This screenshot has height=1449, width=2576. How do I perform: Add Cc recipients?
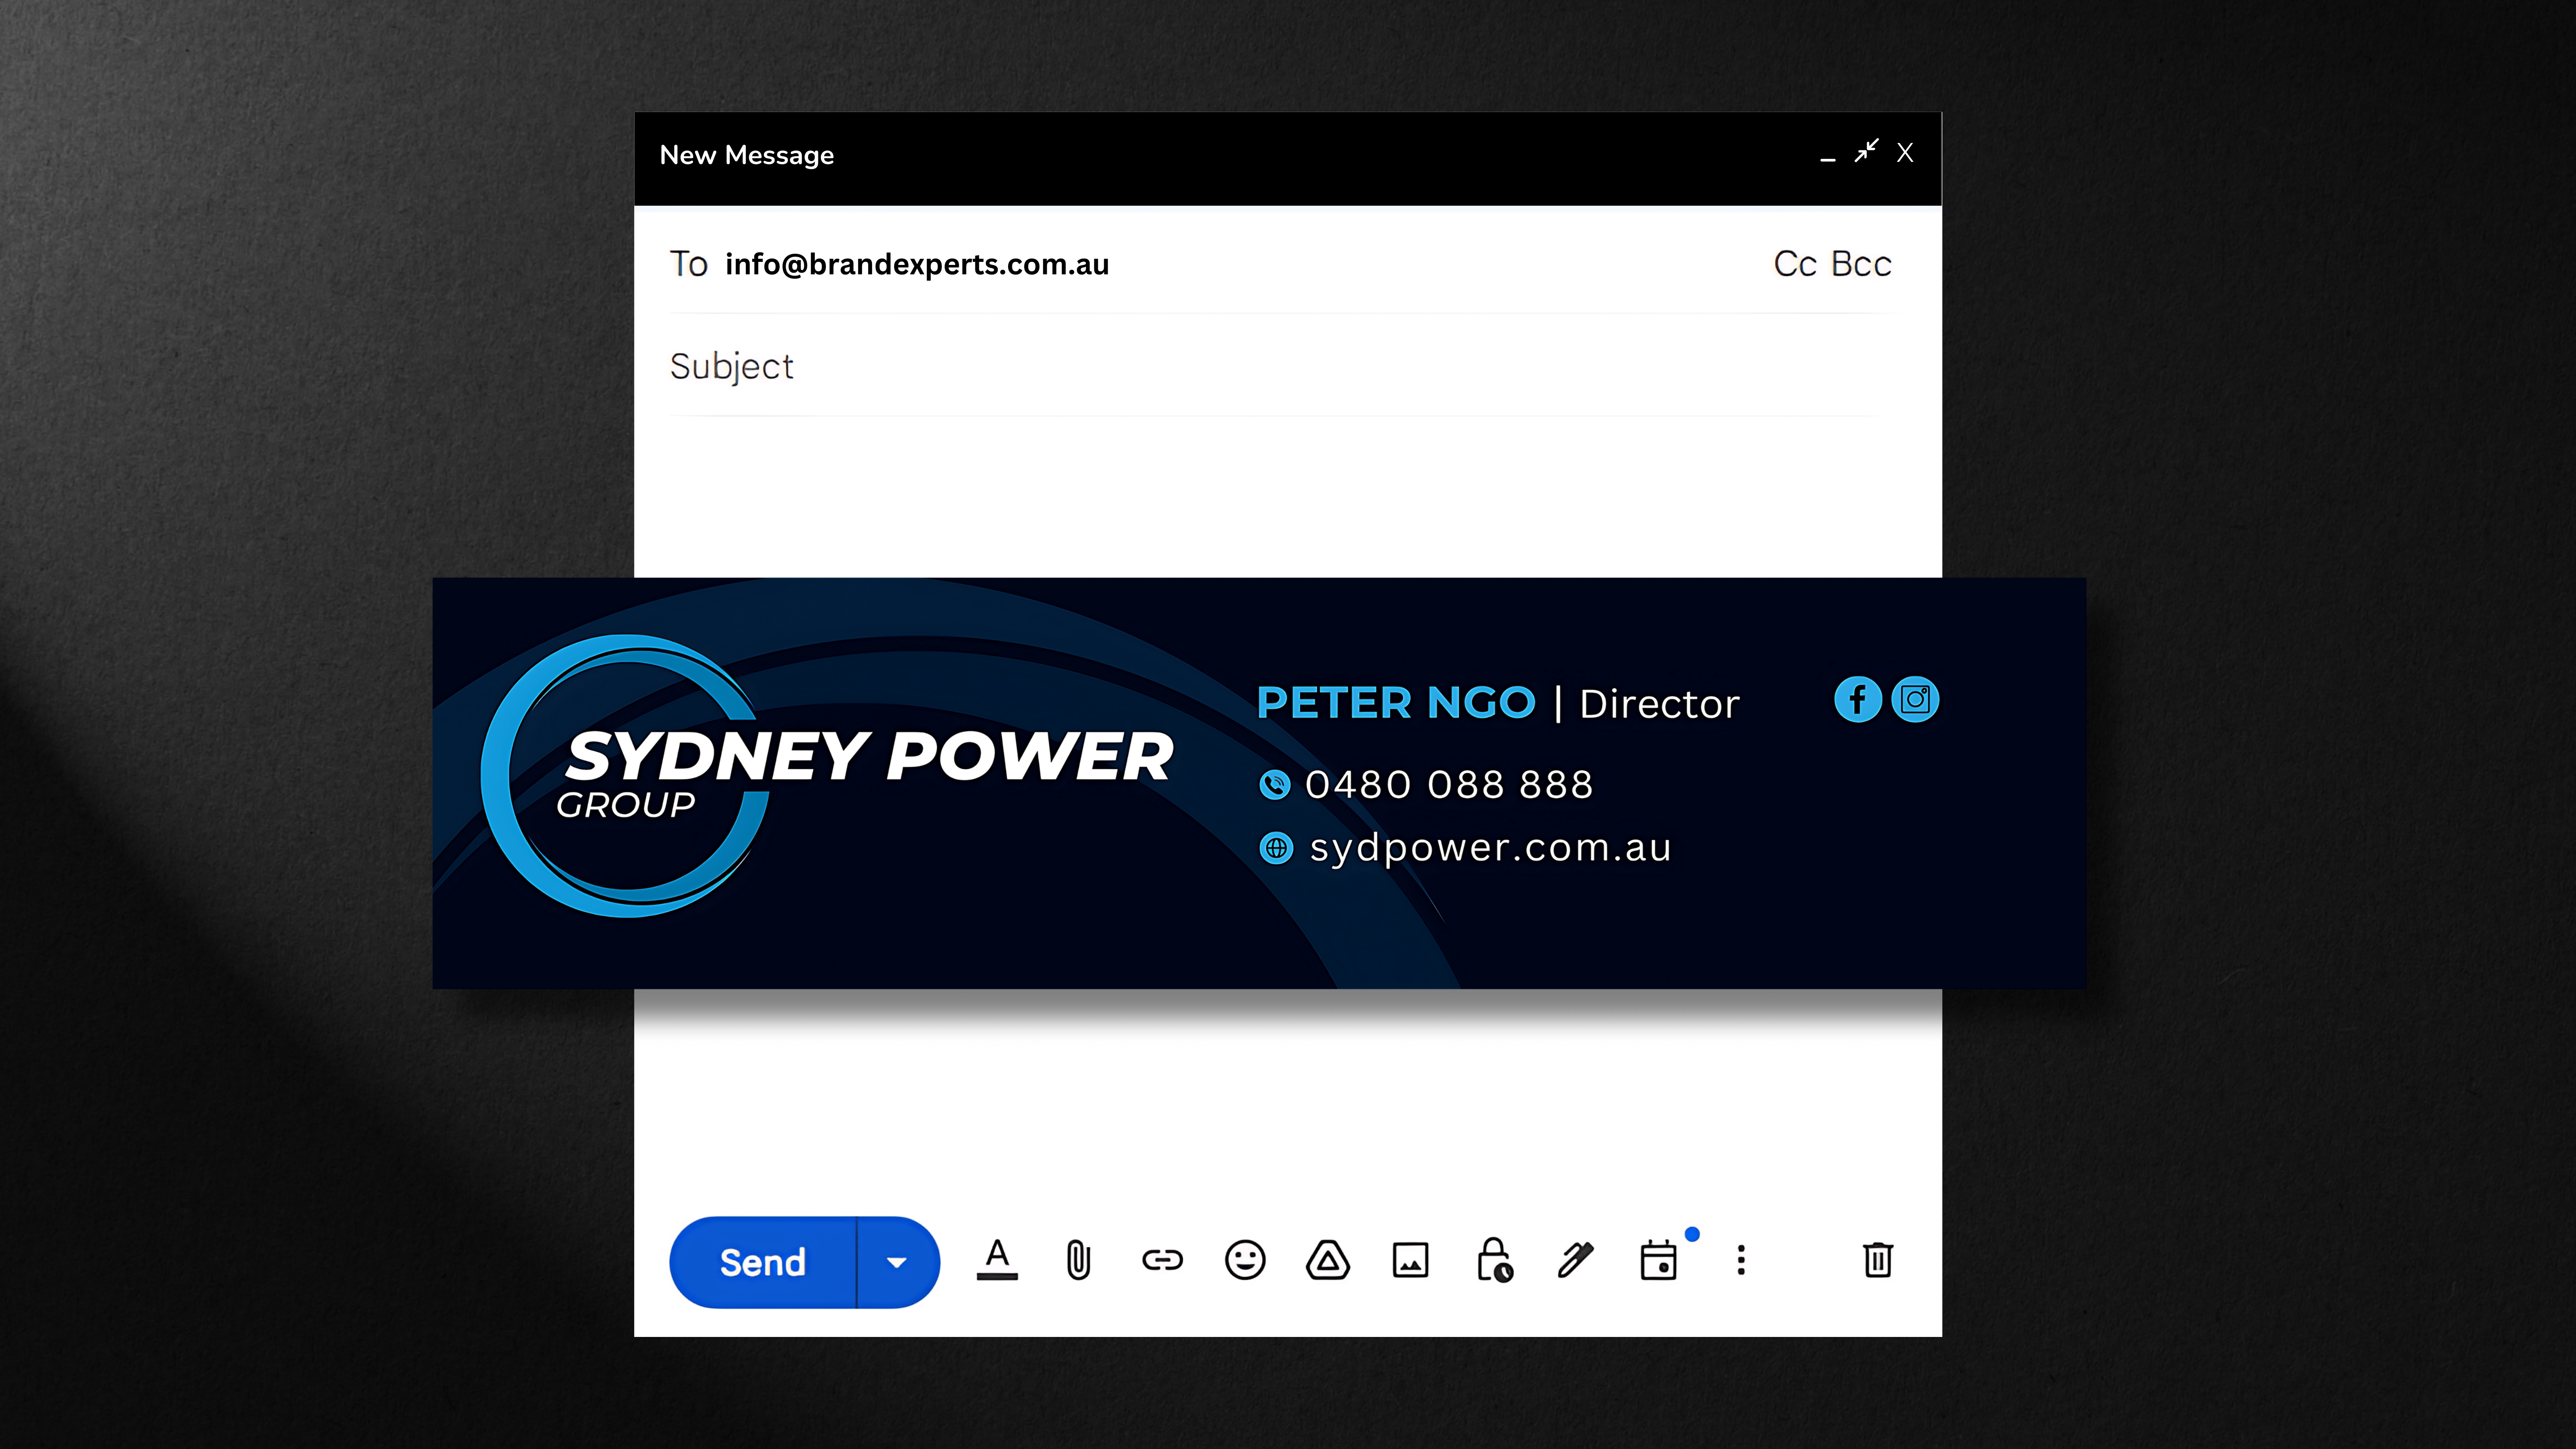(1795, 264)
